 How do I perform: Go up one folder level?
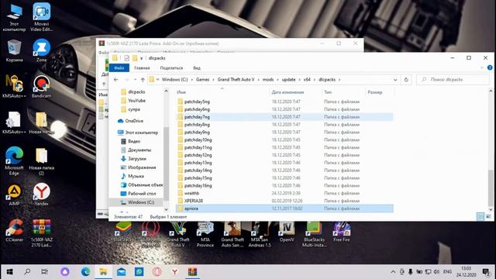143,80
